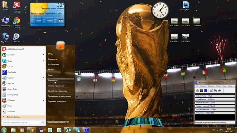Open Paint from the Start menu list
This screenshot has height=133, width=237.
click(23, 106)
